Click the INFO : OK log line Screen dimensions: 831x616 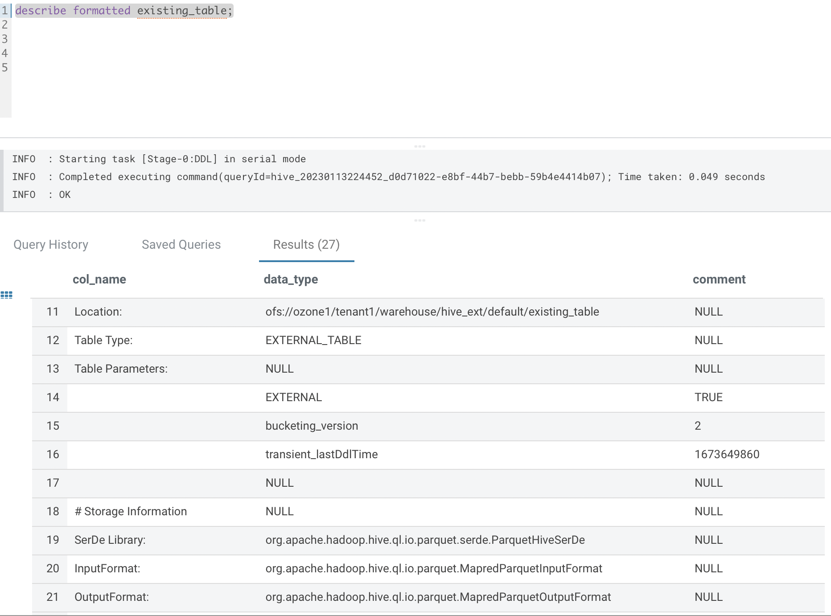click(x=40, y=194)
